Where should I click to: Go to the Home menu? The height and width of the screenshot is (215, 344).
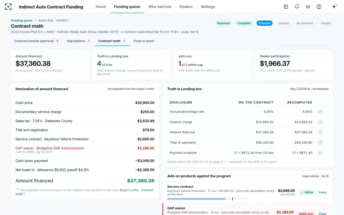[101, 7]
